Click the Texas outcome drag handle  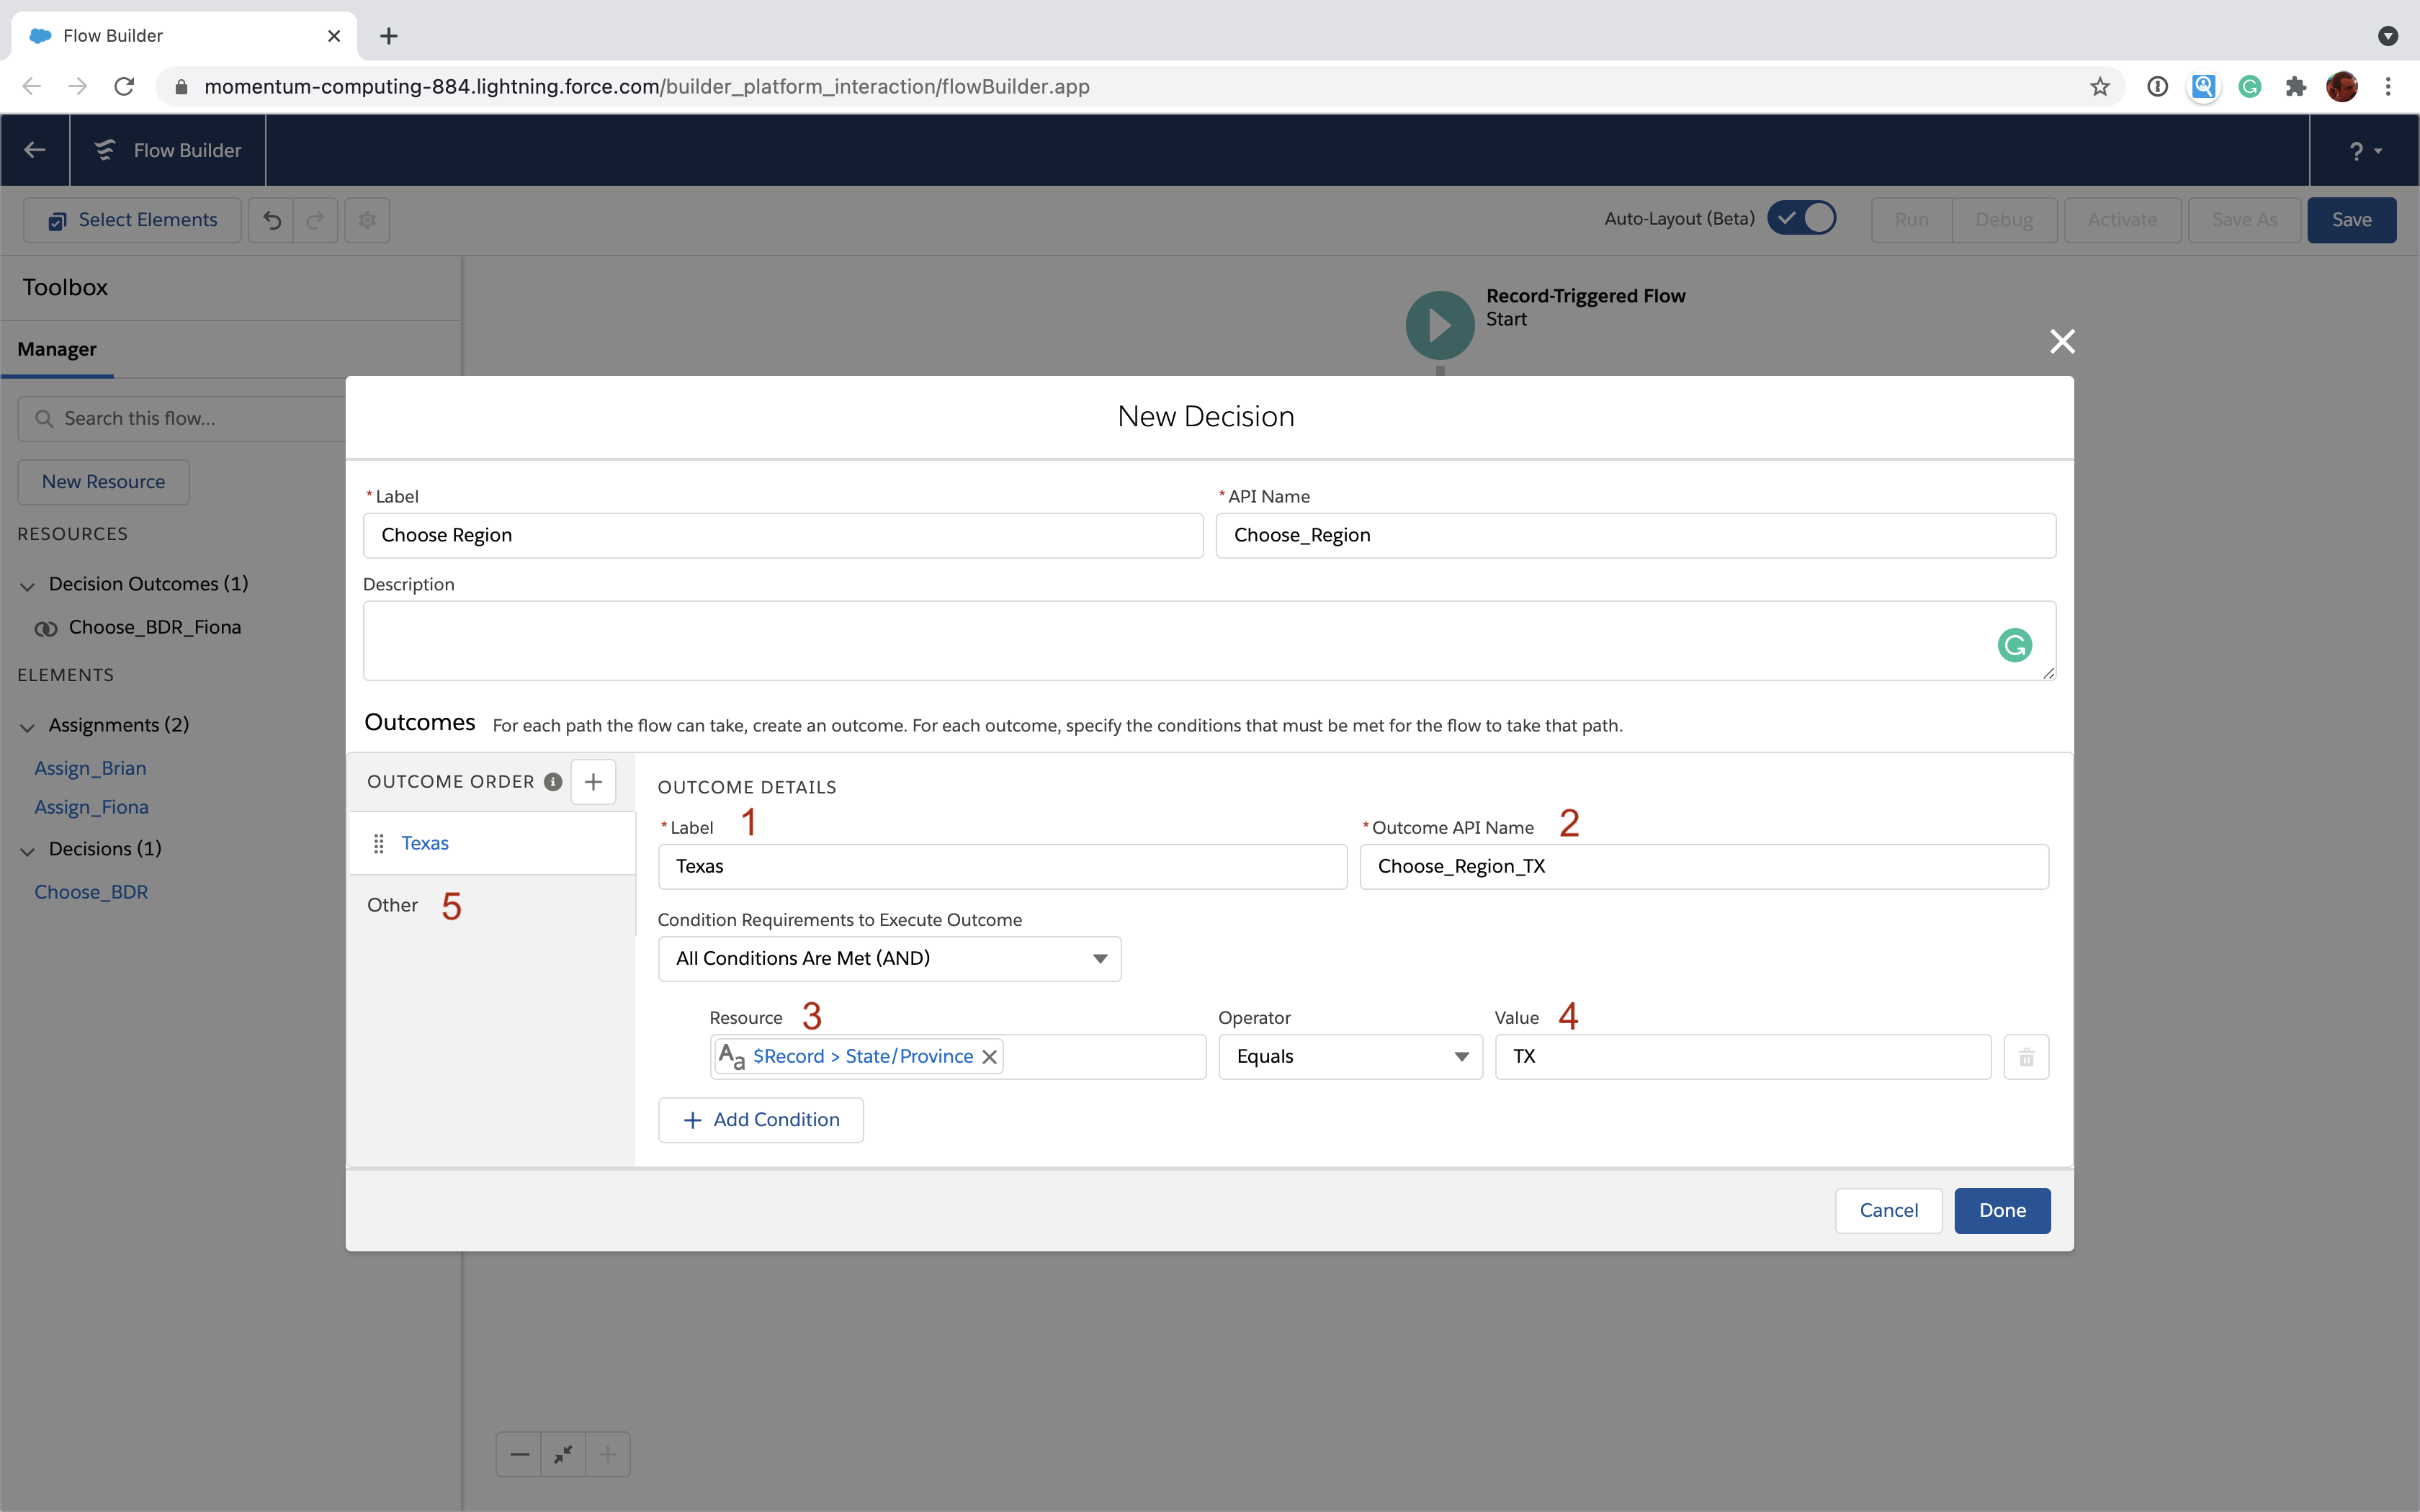point(378,844)
